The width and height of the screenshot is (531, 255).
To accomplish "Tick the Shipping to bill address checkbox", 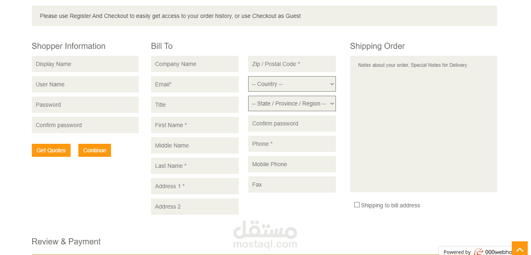I will coord(357,205).
